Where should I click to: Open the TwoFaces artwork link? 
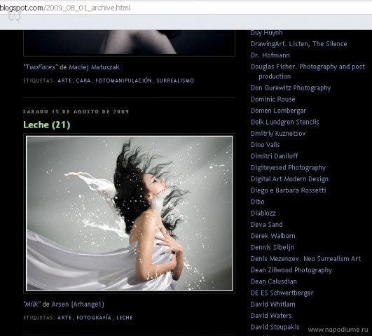click(39, 67)
